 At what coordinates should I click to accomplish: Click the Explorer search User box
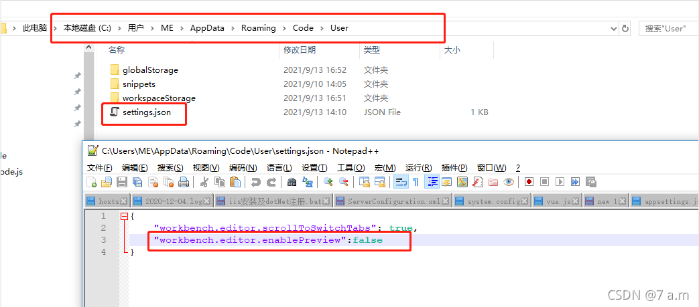pyautogui.click(x=668, y=28)
